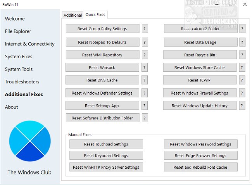Click Reset Windows Password Settings button

pyautogui.click(x=200, y=144)
